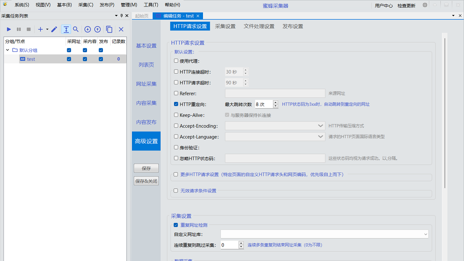Tick the Keep-Alive checkbox
Screen dimensions: 464x261
pyautogui.click(x=176, y=115)
